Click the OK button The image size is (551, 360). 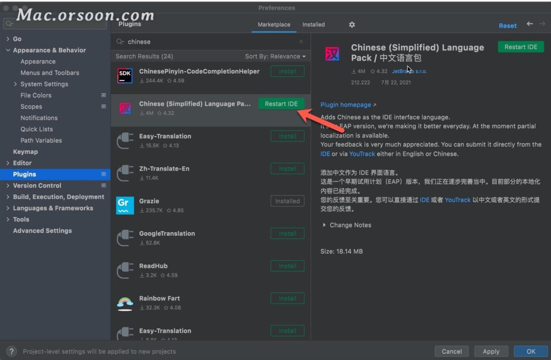click(x=531, y=351)
